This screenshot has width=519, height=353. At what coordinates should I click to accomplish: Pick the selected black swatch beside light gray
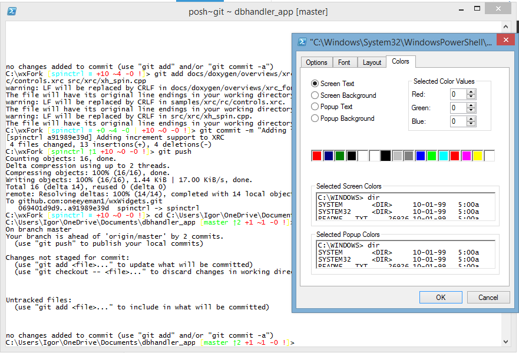click(386, 156)
